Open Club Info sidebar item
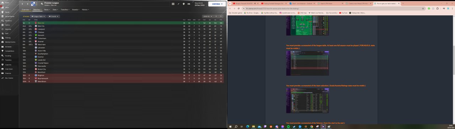Image resolution: width=455 pixels, height=129 pixels. pyautogui.click(x=8, y=65)
